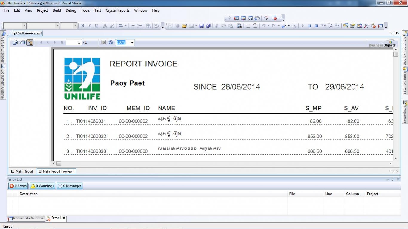
Task: Click the Step Over debug icon
Action: [x=330, y=26]
